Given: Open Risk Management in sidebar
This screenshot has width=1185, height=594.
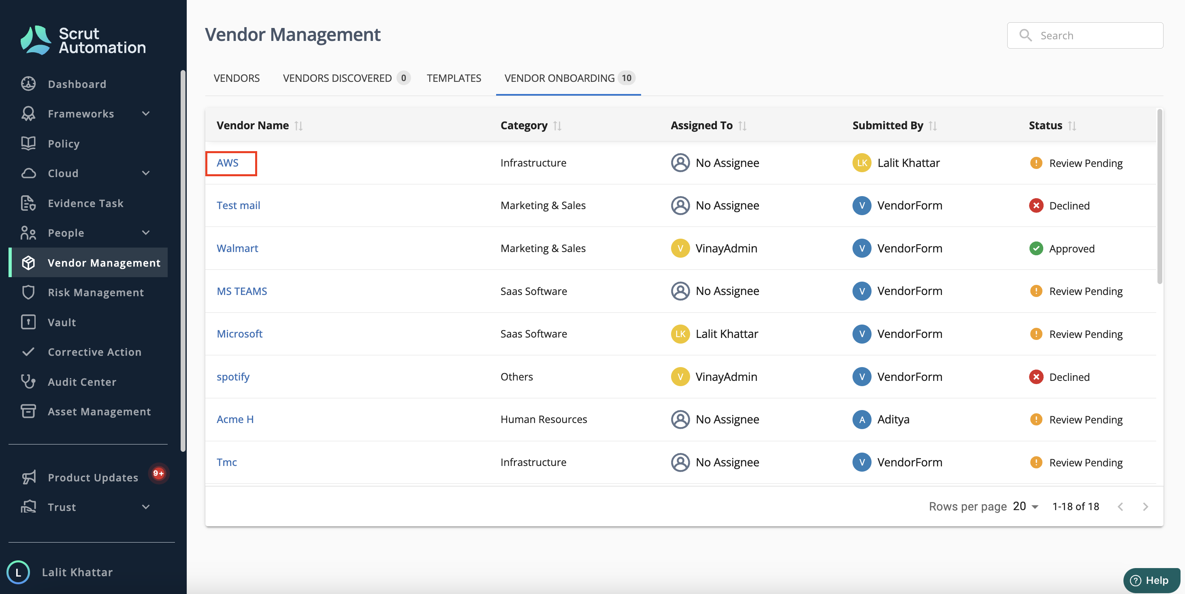Looking at the screenshot, I should (x=96, y=292).
